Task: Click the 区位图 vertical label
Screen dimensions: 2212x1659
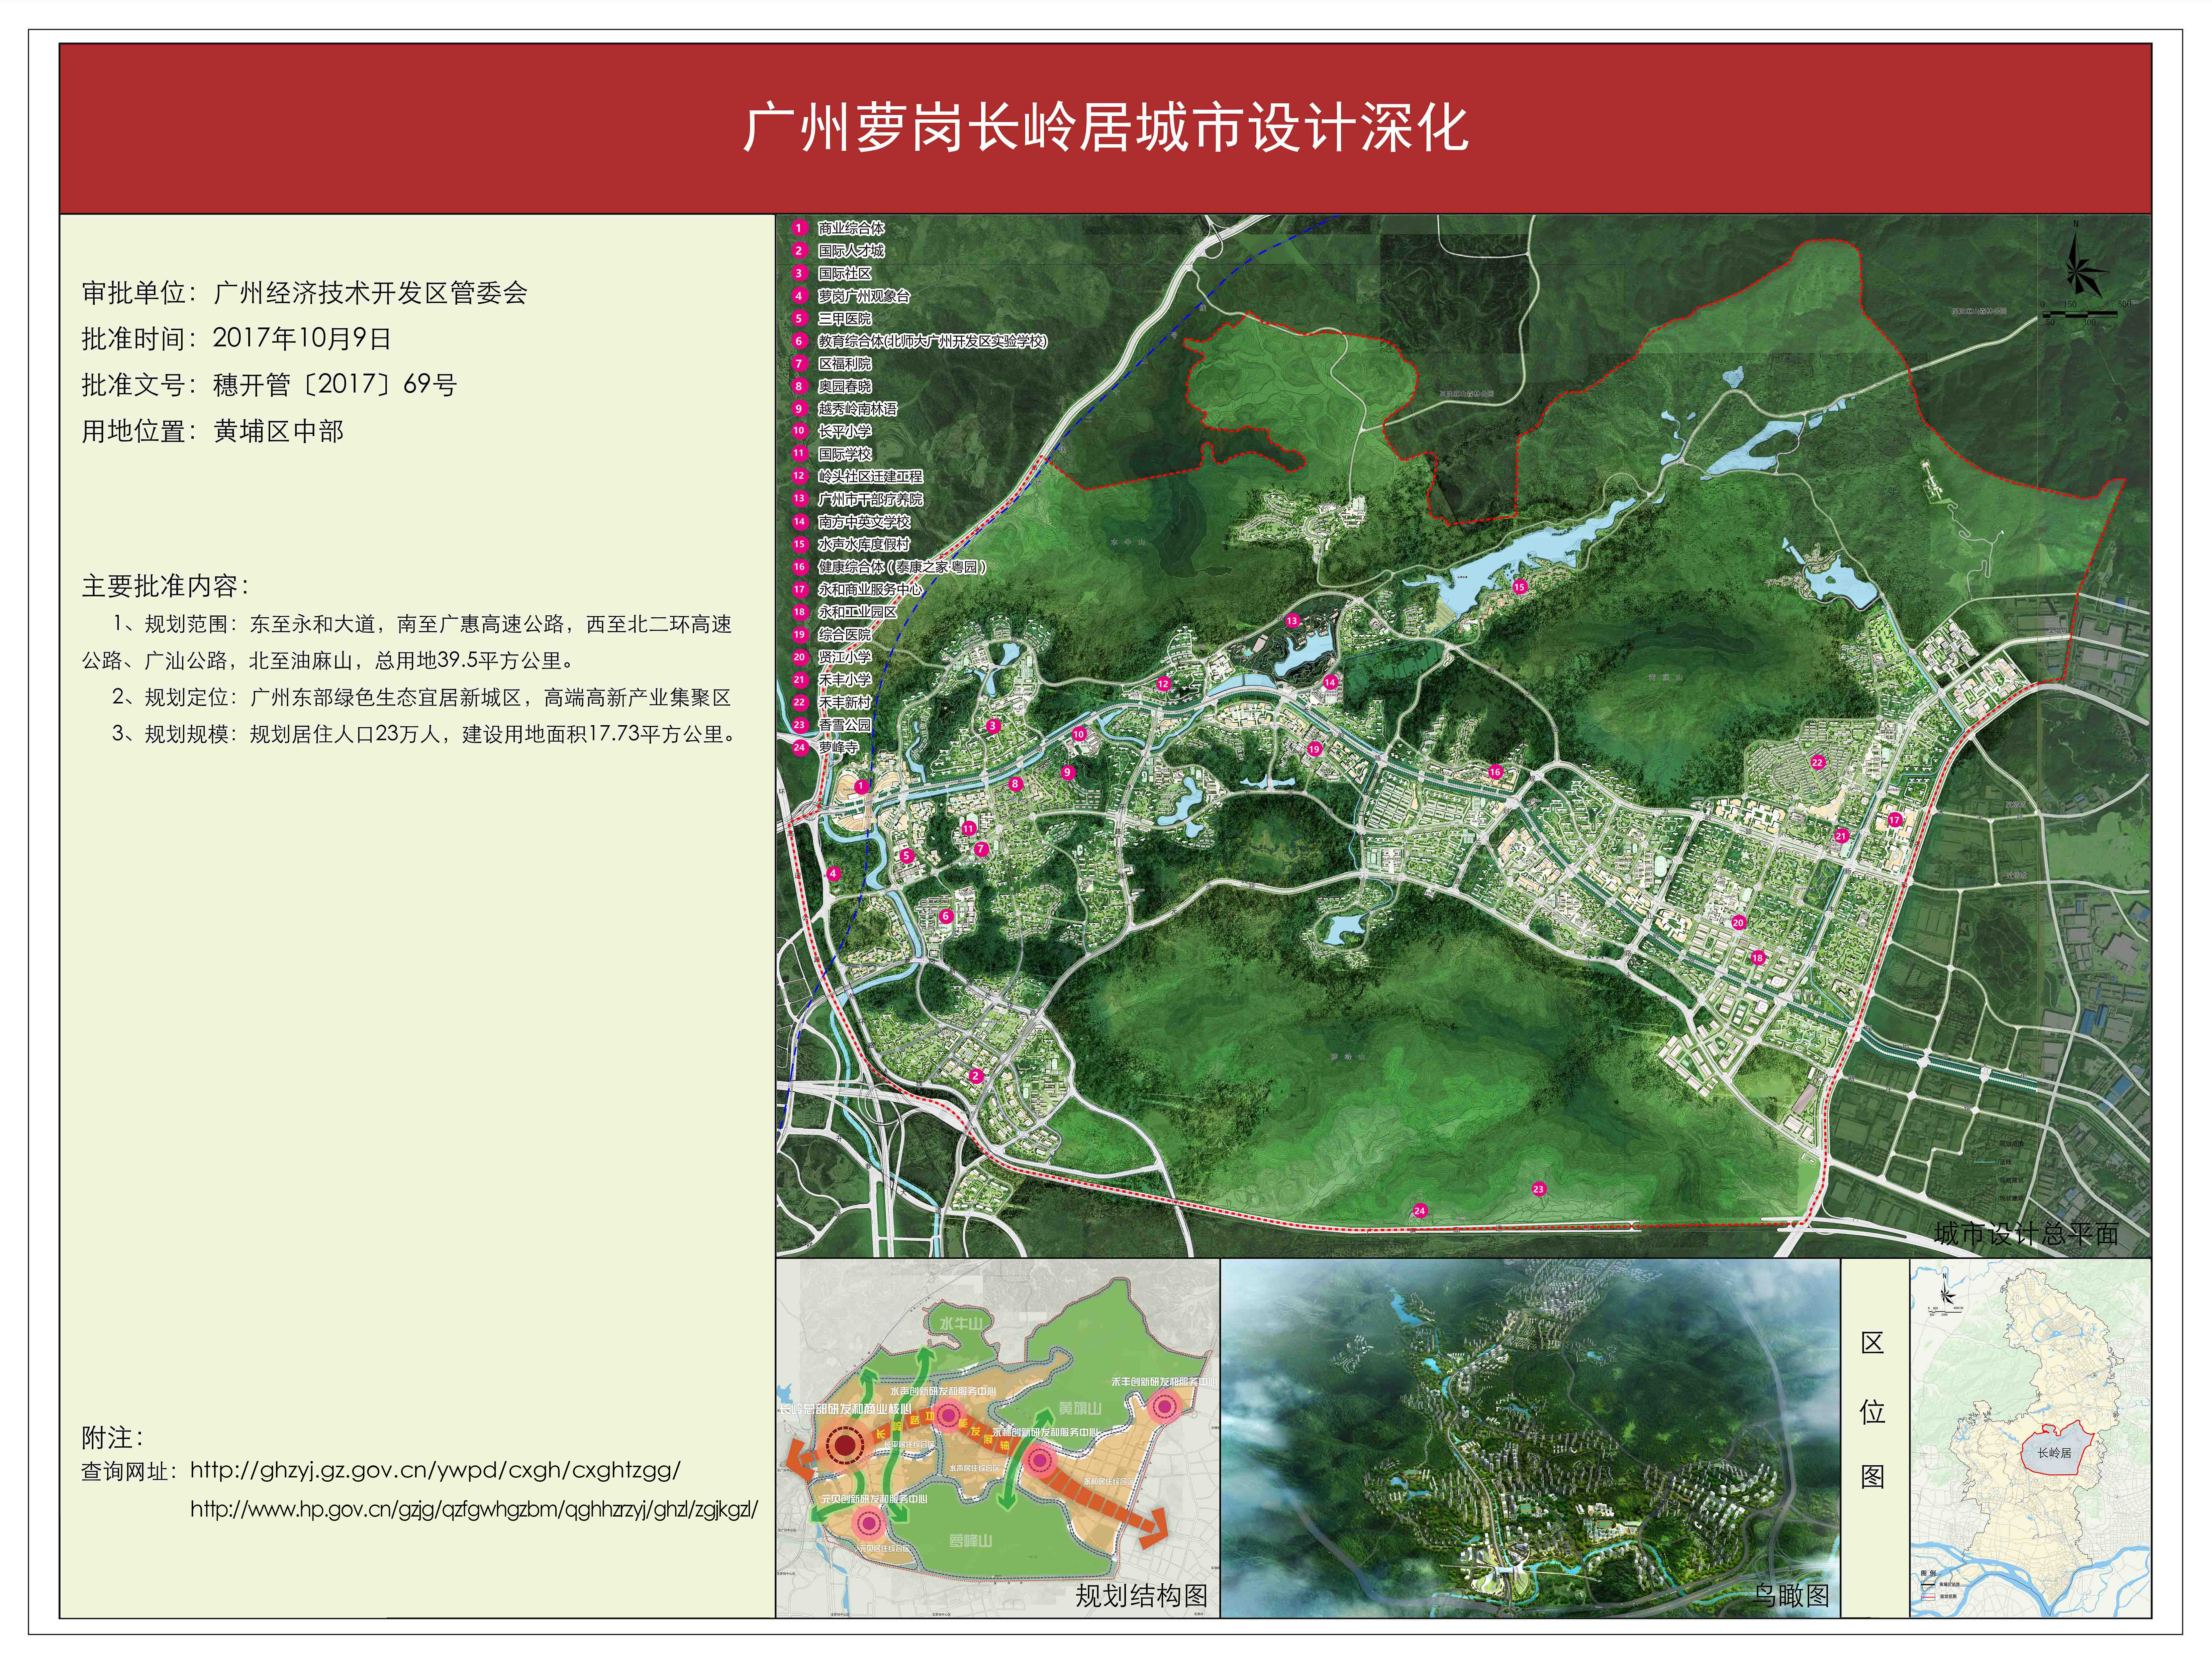Action: pos(1872,1410)
